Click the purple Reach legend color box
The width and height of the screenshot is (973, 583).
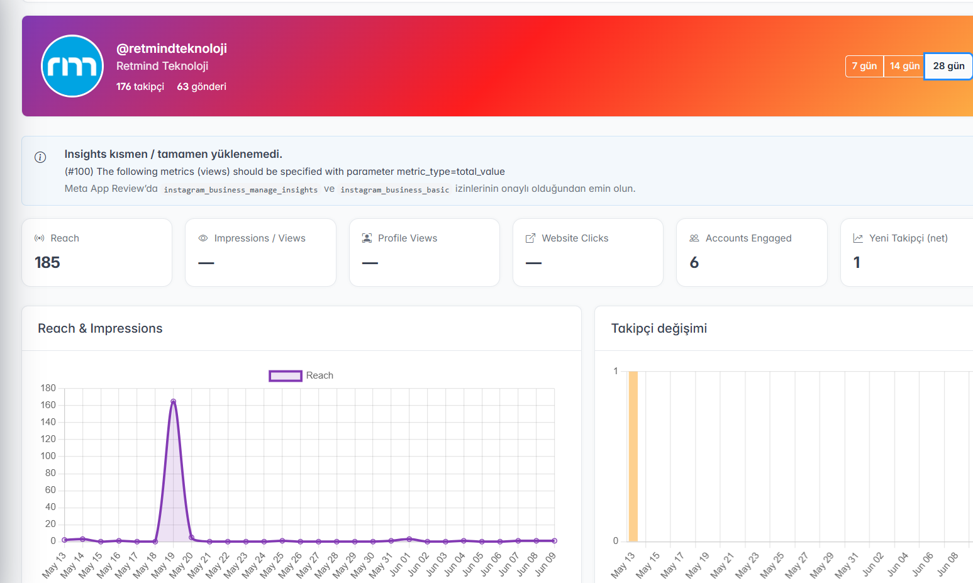coord(286,376)
